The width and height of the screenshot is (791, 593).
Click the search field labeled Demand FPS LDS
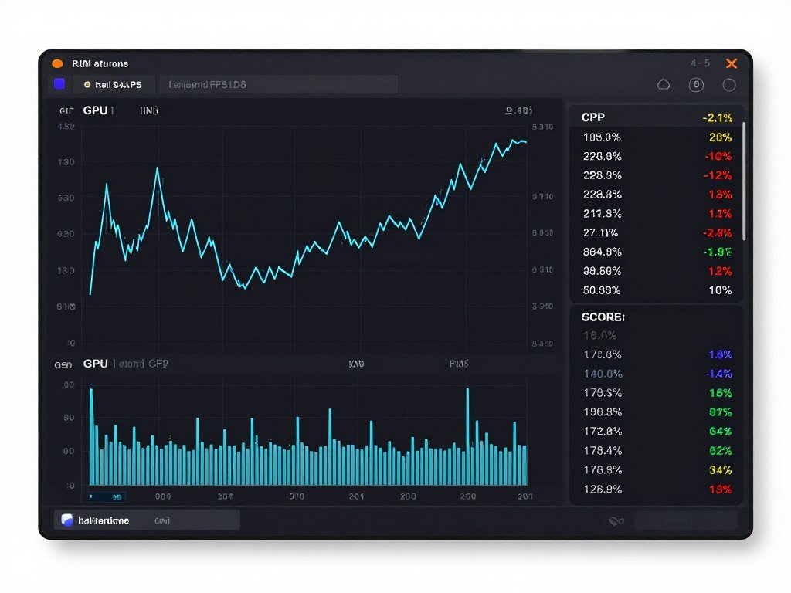pos(278,84)
